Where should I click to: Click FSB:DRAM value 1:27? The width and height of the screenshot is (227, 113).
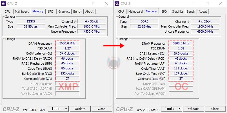click(68, 48)
